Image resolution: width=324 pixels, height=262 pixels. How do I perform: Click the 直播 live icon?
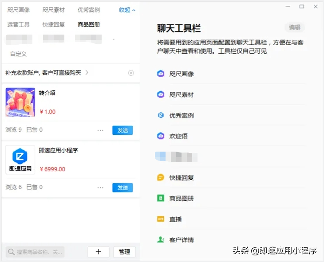(x=161, y=219)
